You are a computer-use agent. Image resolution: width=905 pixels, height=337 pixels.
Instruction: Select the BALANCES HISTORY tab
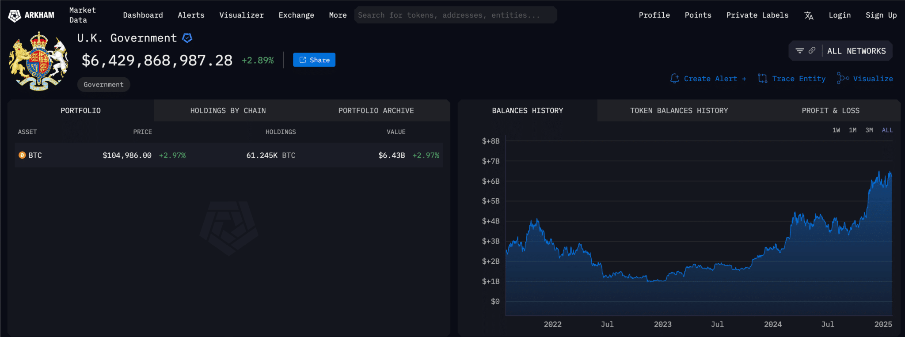click(x=528, y=110)
